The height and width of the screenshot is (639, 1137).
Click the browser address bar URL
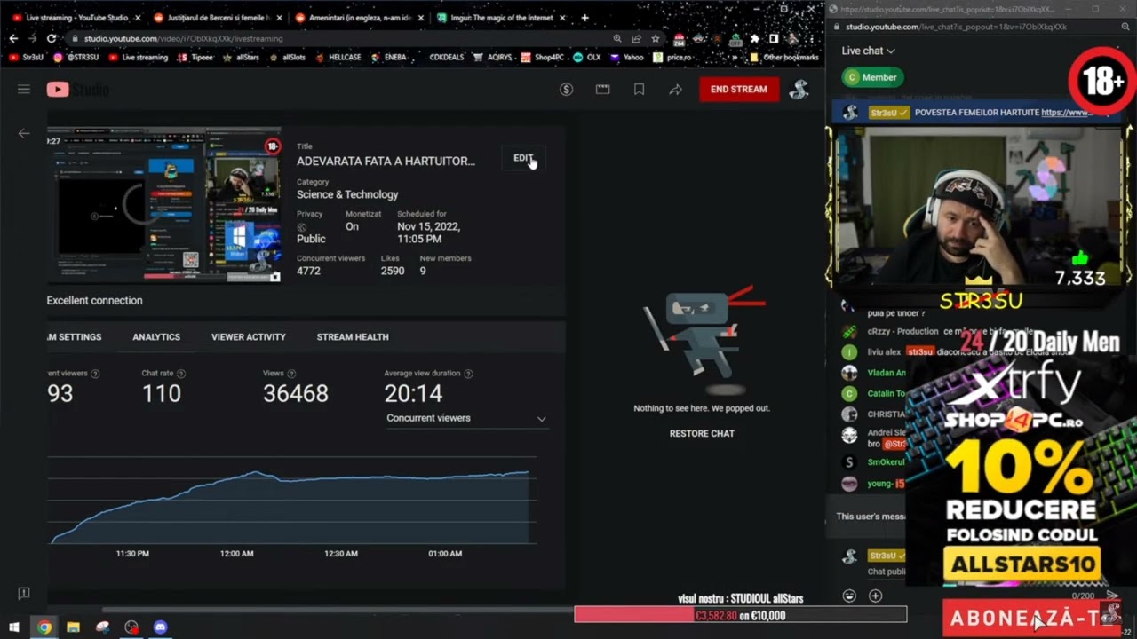pyautogui.click(x=184, y=39)
